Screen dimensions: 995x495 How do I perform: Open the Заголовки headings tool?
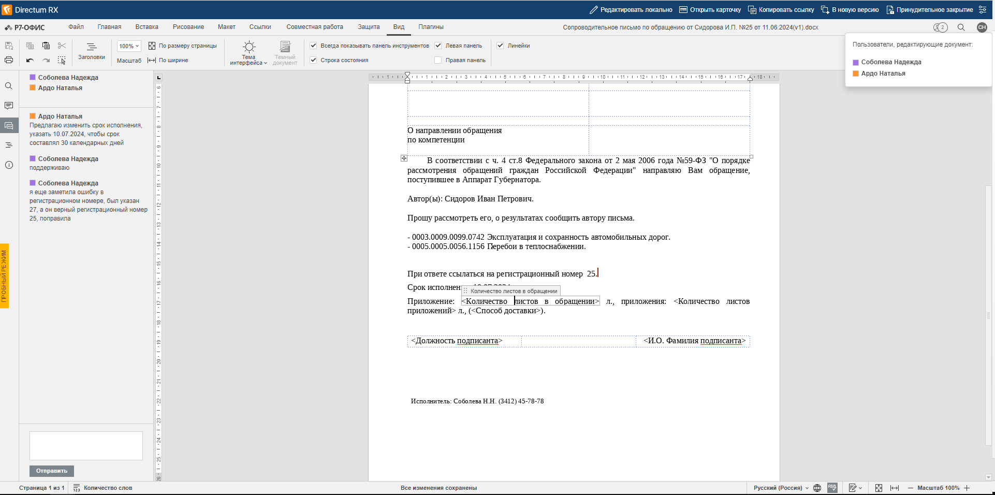[92, 51]
